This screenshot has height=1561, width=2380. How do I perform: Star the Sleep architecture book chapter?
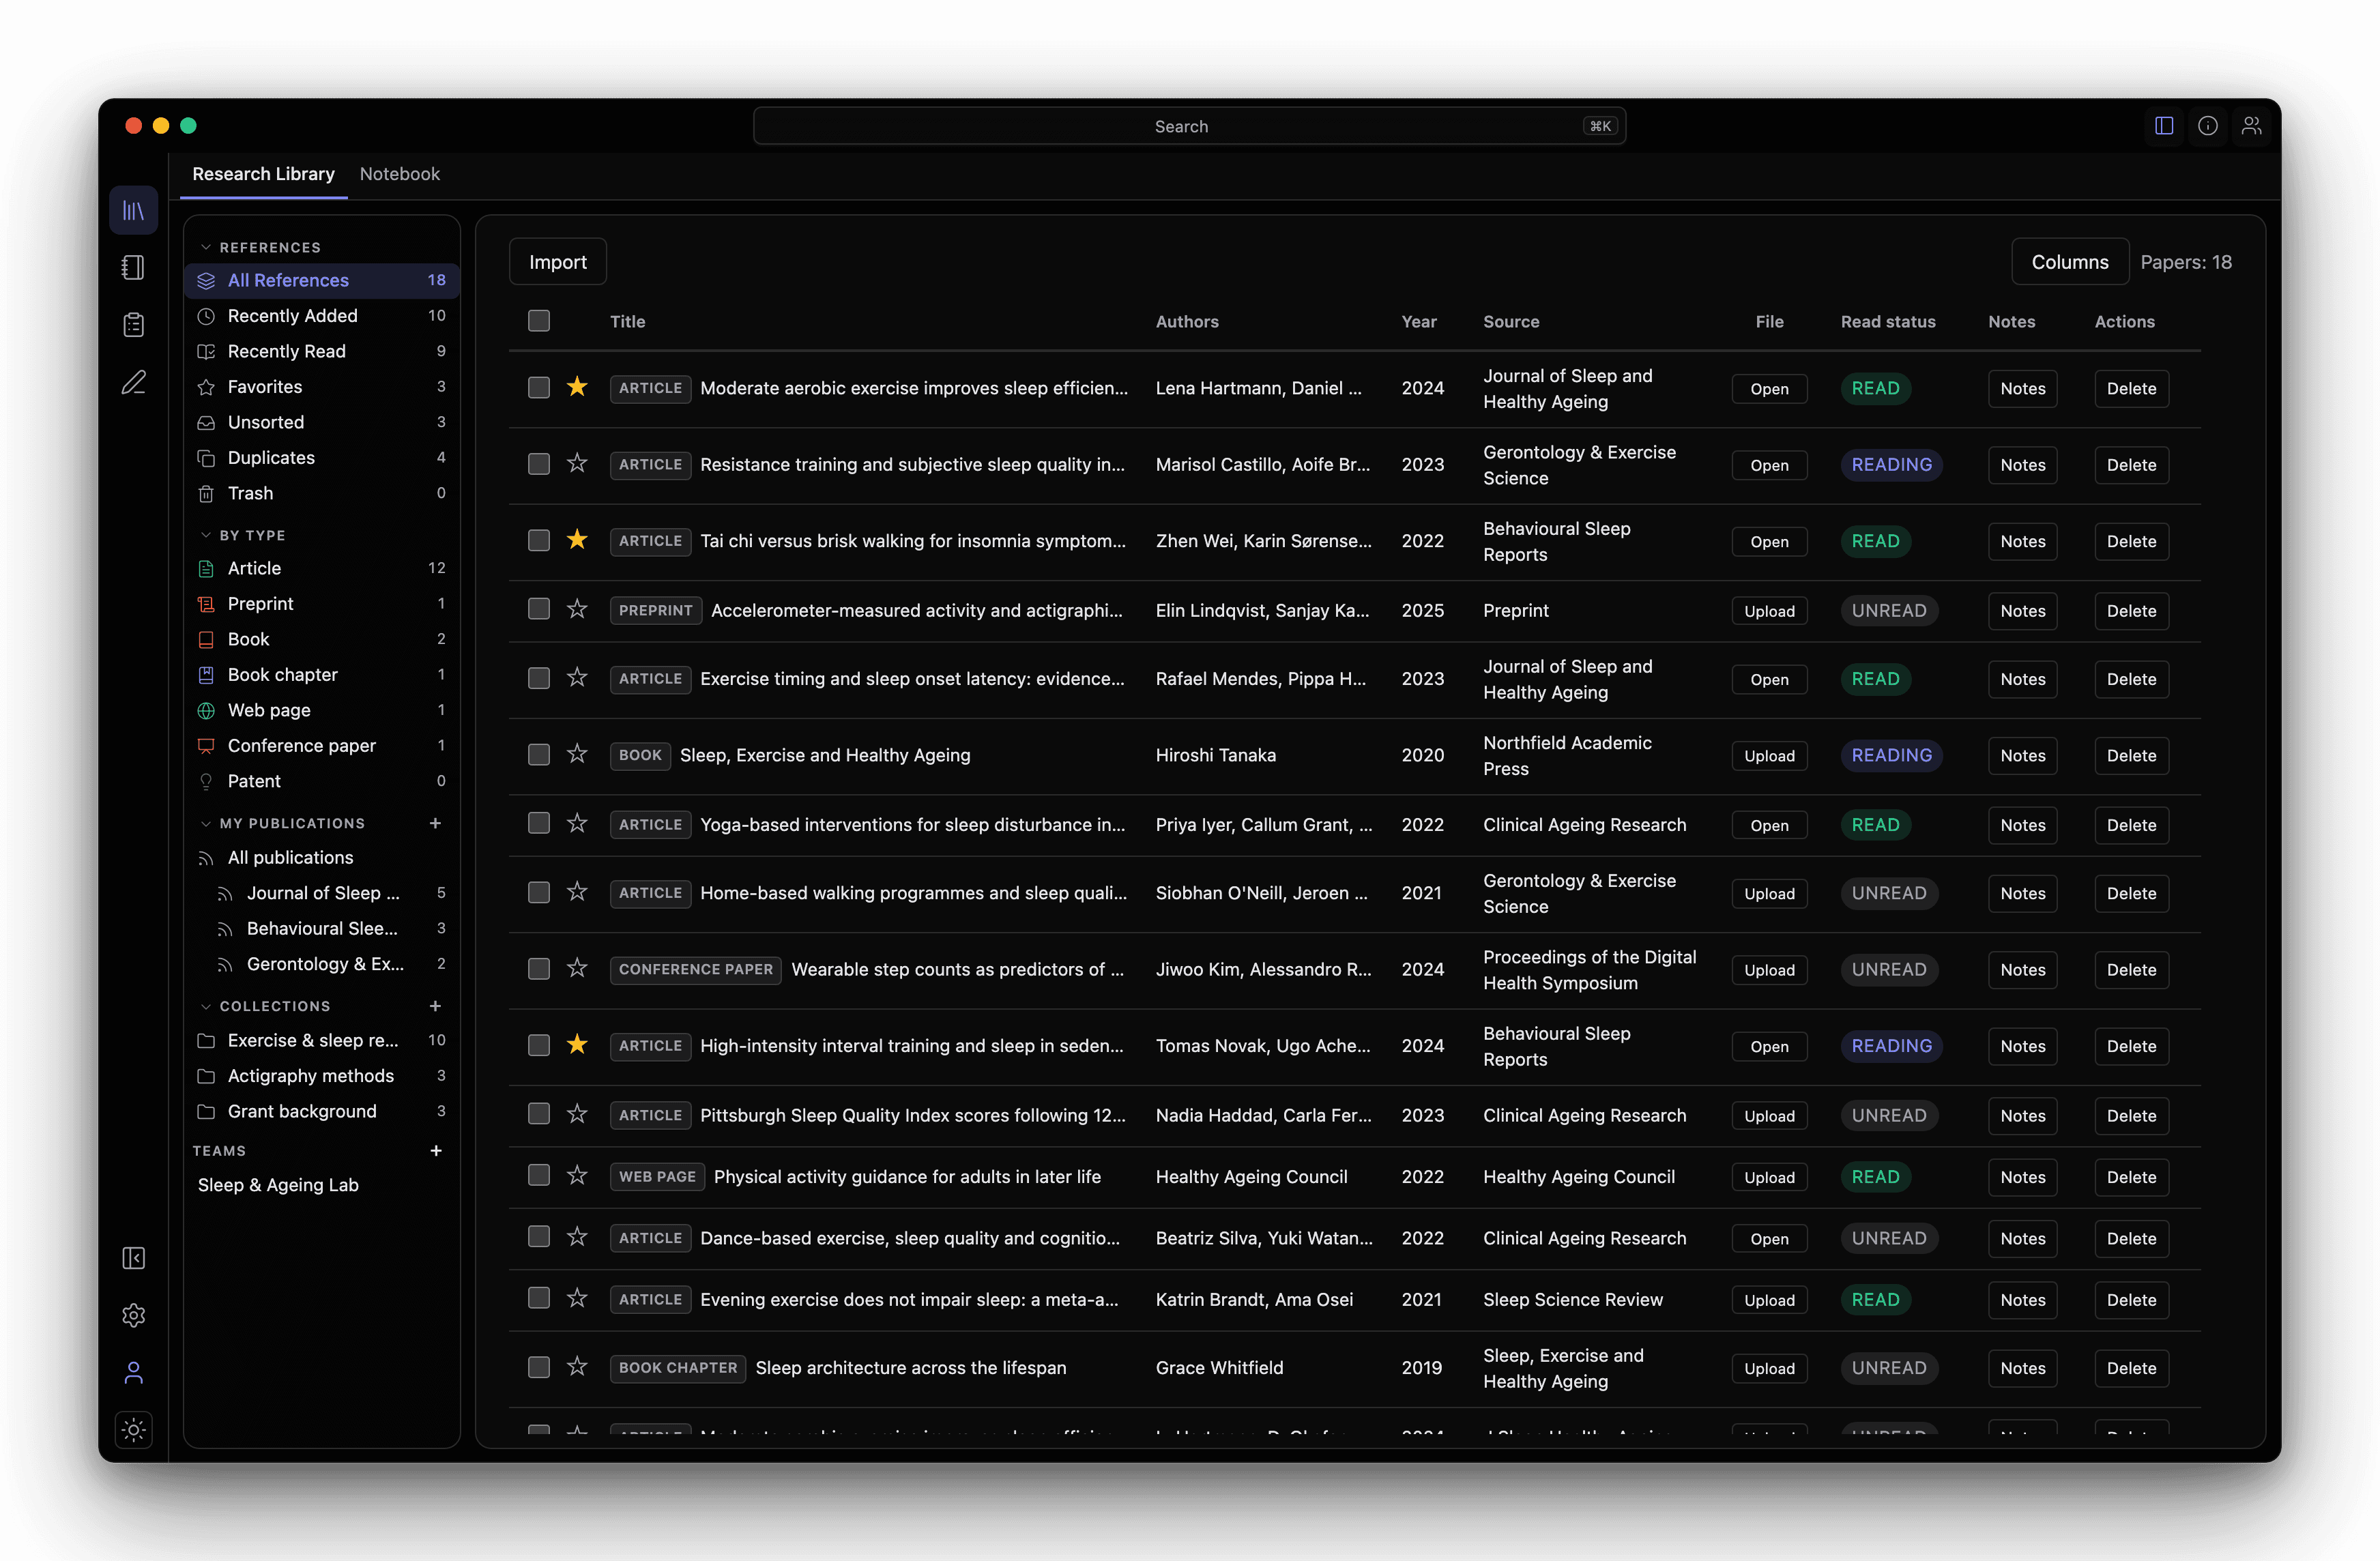point(577,1367)
